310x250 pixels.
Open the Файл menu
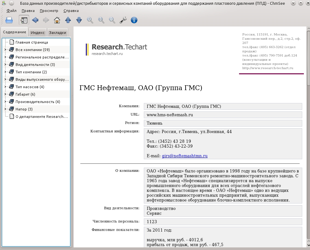[11, 11]
